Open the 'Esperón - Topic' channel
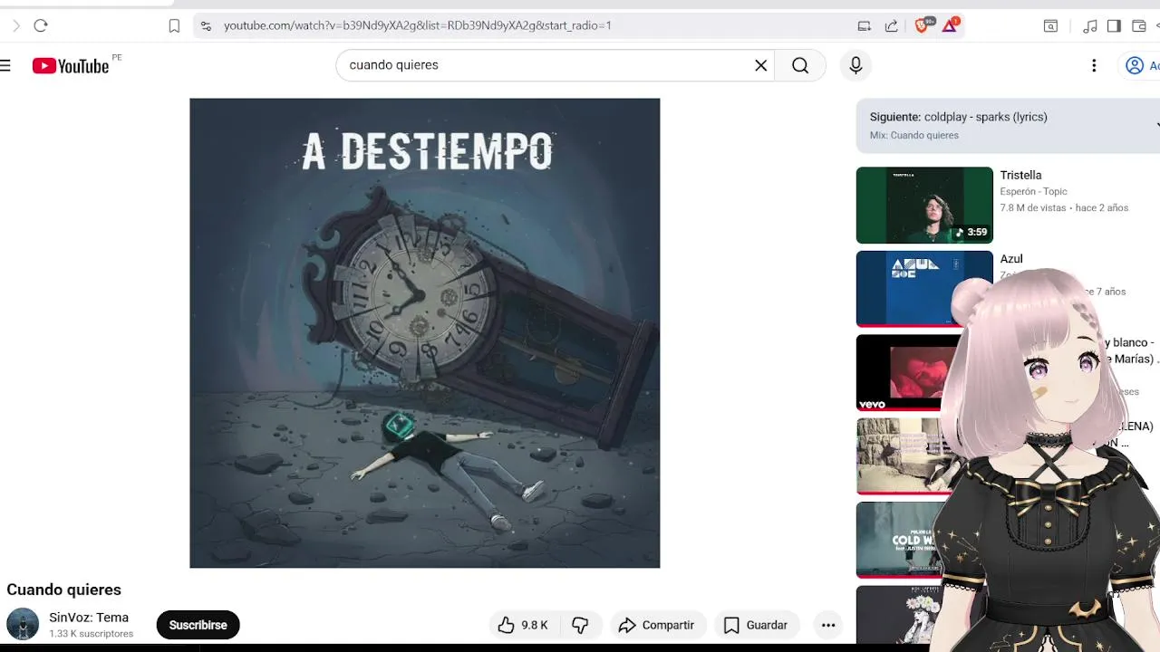The image size is (1160, 652). [1033, 191]
